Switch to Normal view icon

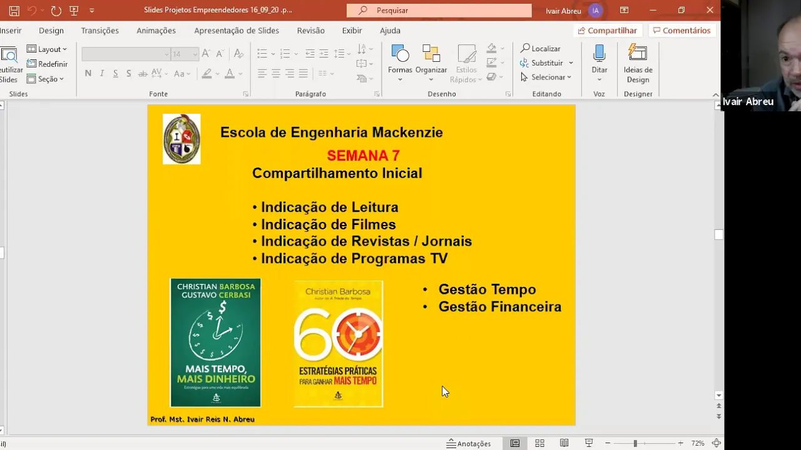515,443
